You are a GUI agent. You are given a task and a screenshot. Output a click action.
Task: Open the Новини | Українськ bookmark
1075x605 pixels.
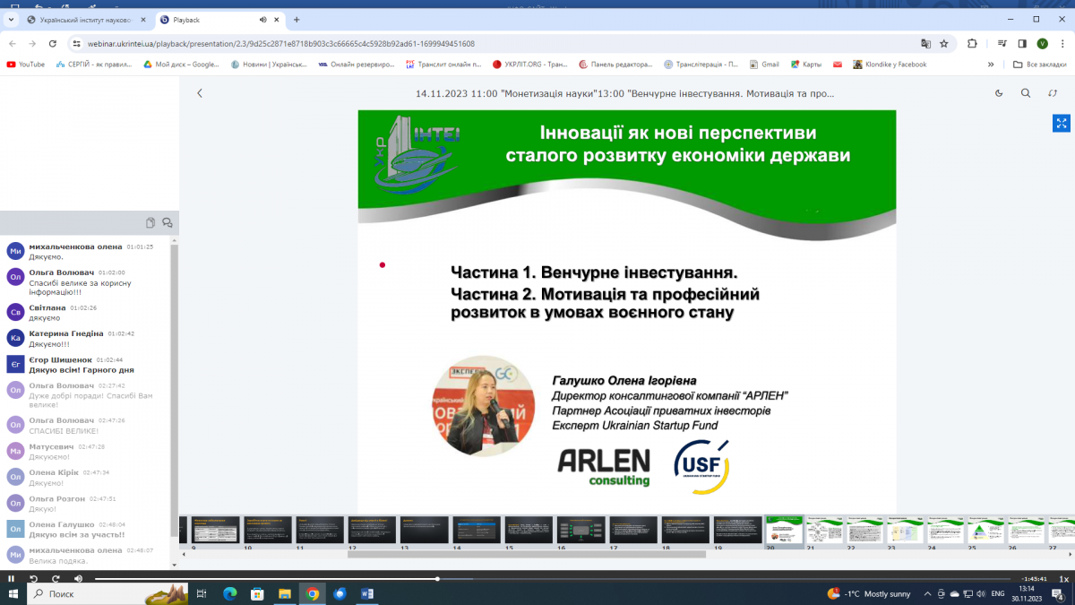(269, 65)
